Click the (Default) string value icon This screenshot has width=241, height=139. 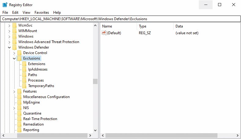point(104,33)
